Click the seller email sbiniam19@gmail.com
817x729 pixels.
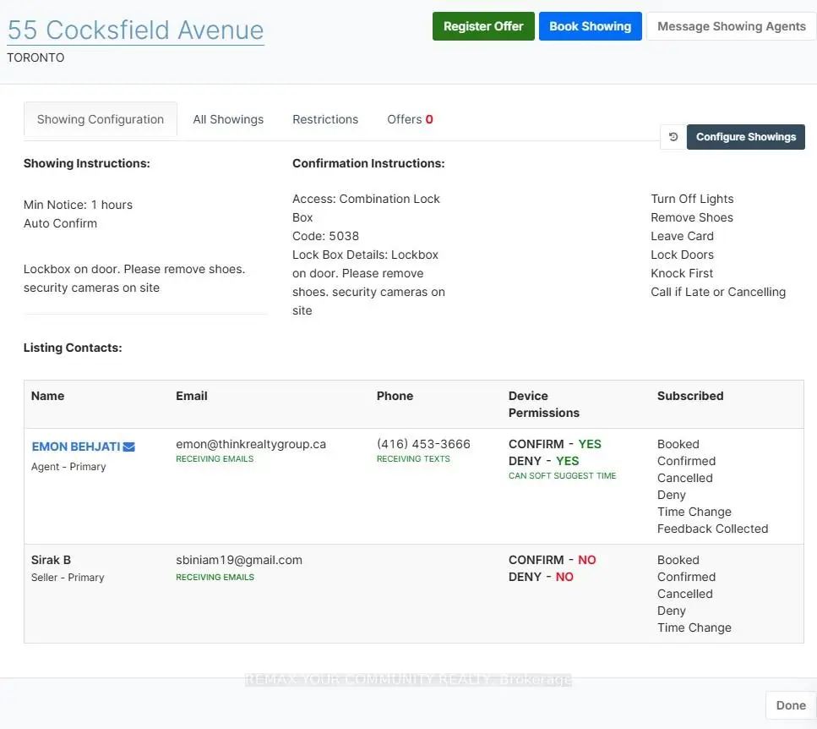click(239, 560)
